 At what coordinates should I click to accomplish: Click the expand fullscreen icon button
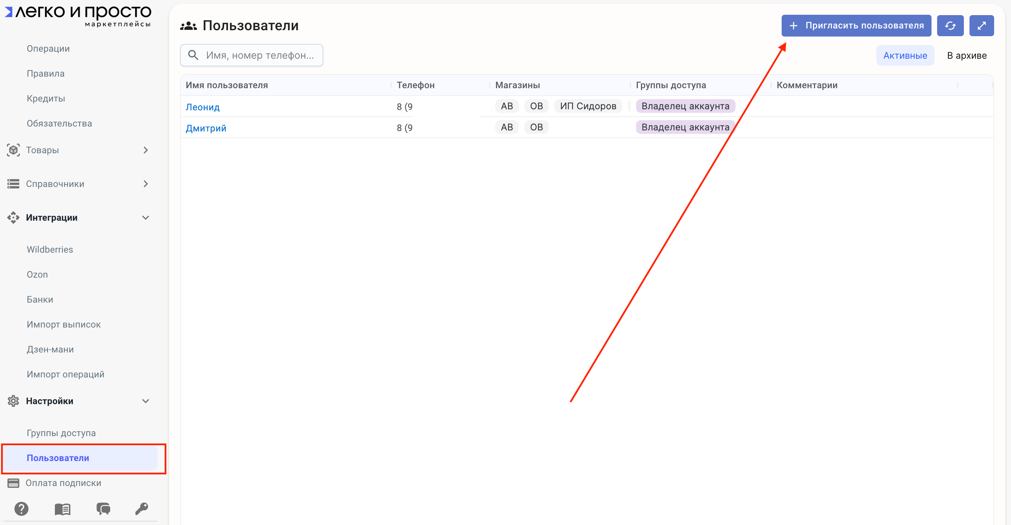pos(981,26)
